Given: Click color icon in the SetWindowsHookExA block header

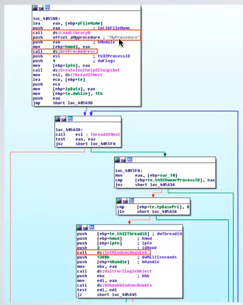Looking at the screenshot, I should click(79, 227).
